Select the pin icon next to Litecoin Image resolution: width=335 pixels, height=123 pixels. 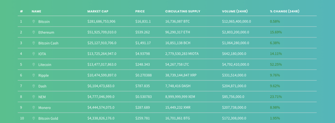pos(34,64)
